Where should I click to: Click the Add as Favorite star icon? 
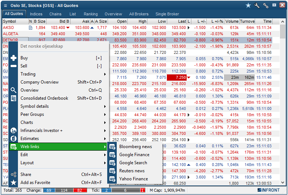pyautogui.click(x=14, y=183)
